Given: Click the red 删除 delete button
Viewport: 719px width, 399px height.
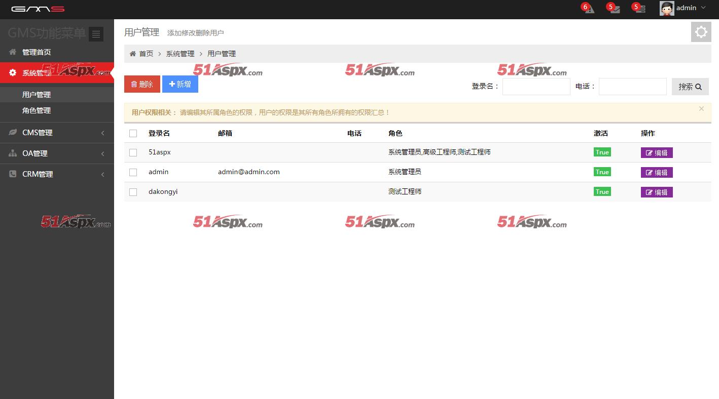Looking at the screenshot, I should coord(142,84).
